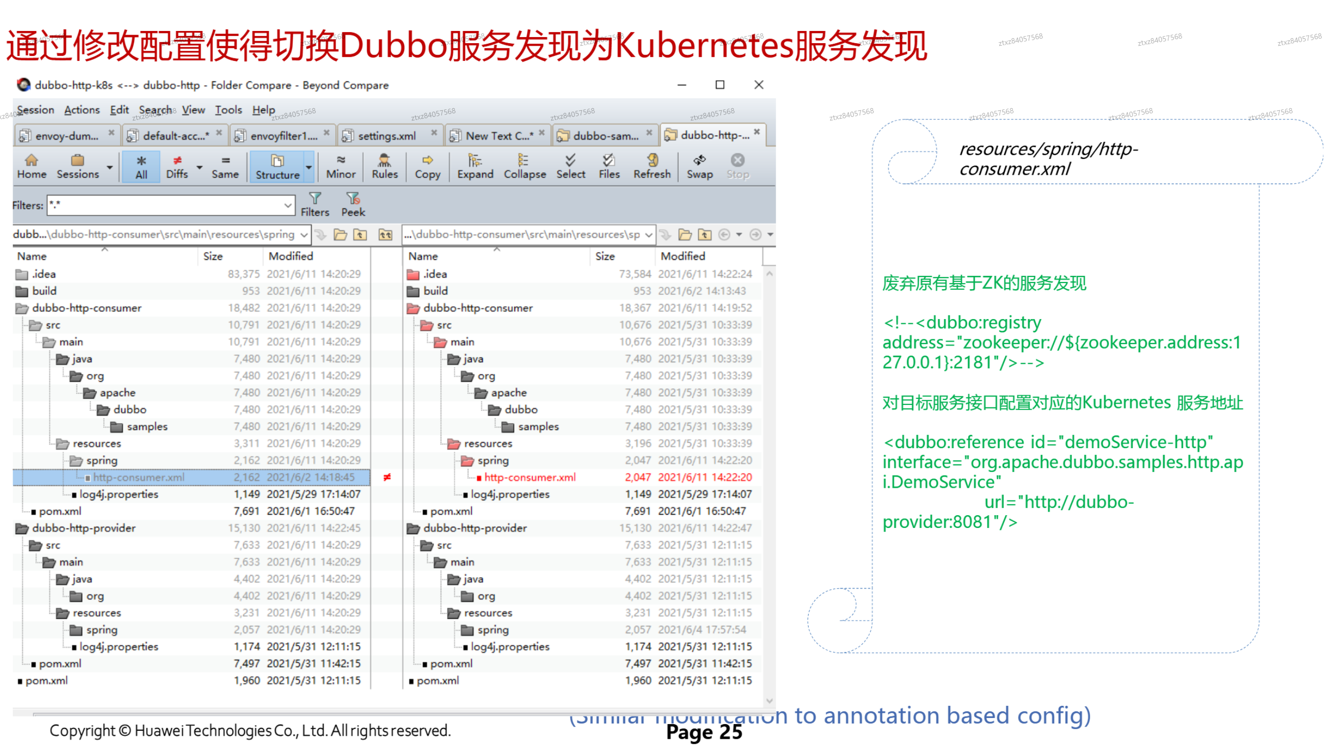Open the Filters combo box dropdown

click(x=288, y=205)
